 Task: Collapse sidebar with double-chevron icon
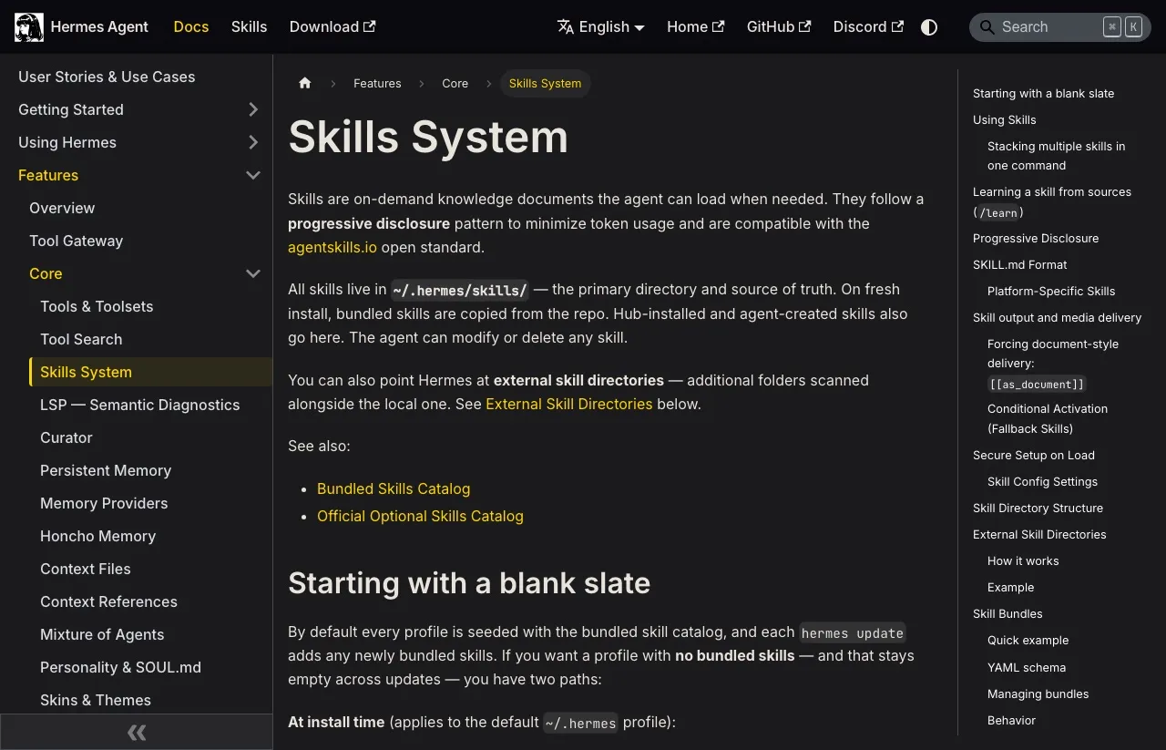[137, 732]
